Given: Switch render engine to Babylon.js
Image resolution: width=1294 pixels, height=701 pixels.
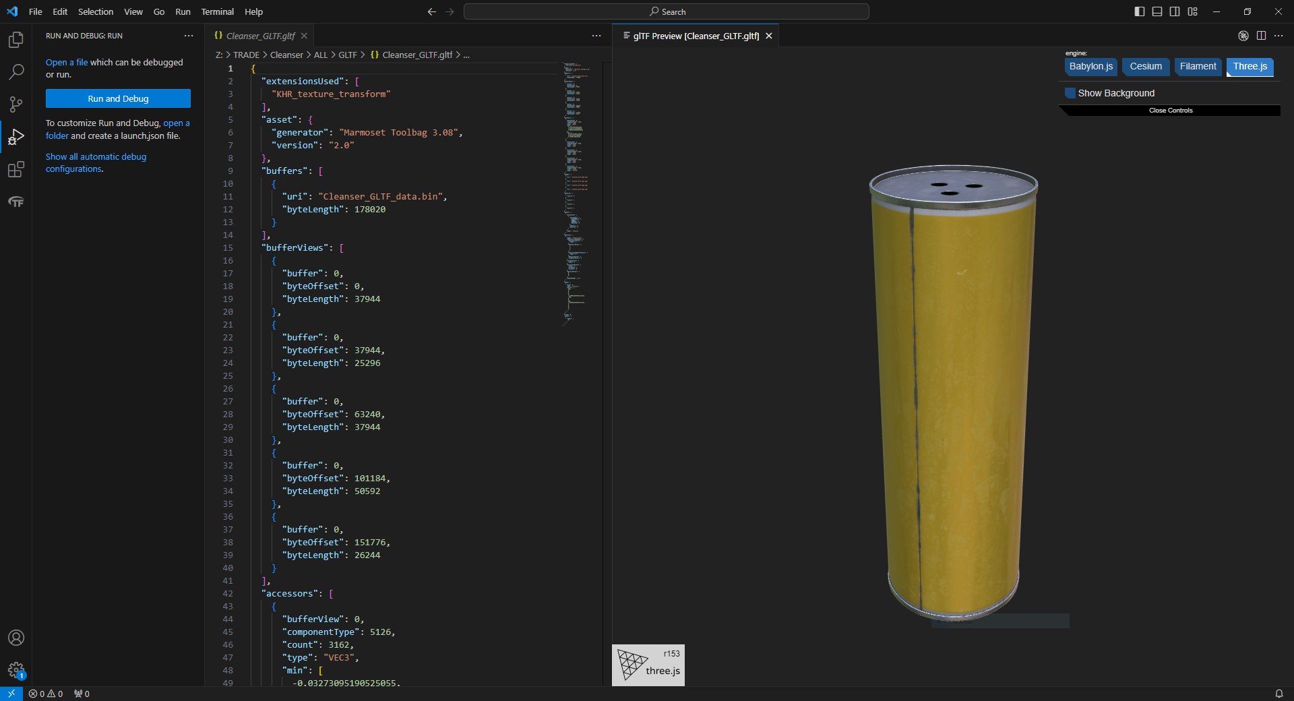Looking at the screenshot, I should click(x=1090, y=67).
